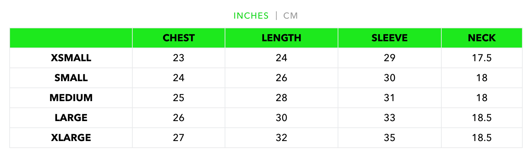This screenshot has height=159, width=530.
Task: Click XSMALL chest value 23
Action: click(x=178, y=58)
